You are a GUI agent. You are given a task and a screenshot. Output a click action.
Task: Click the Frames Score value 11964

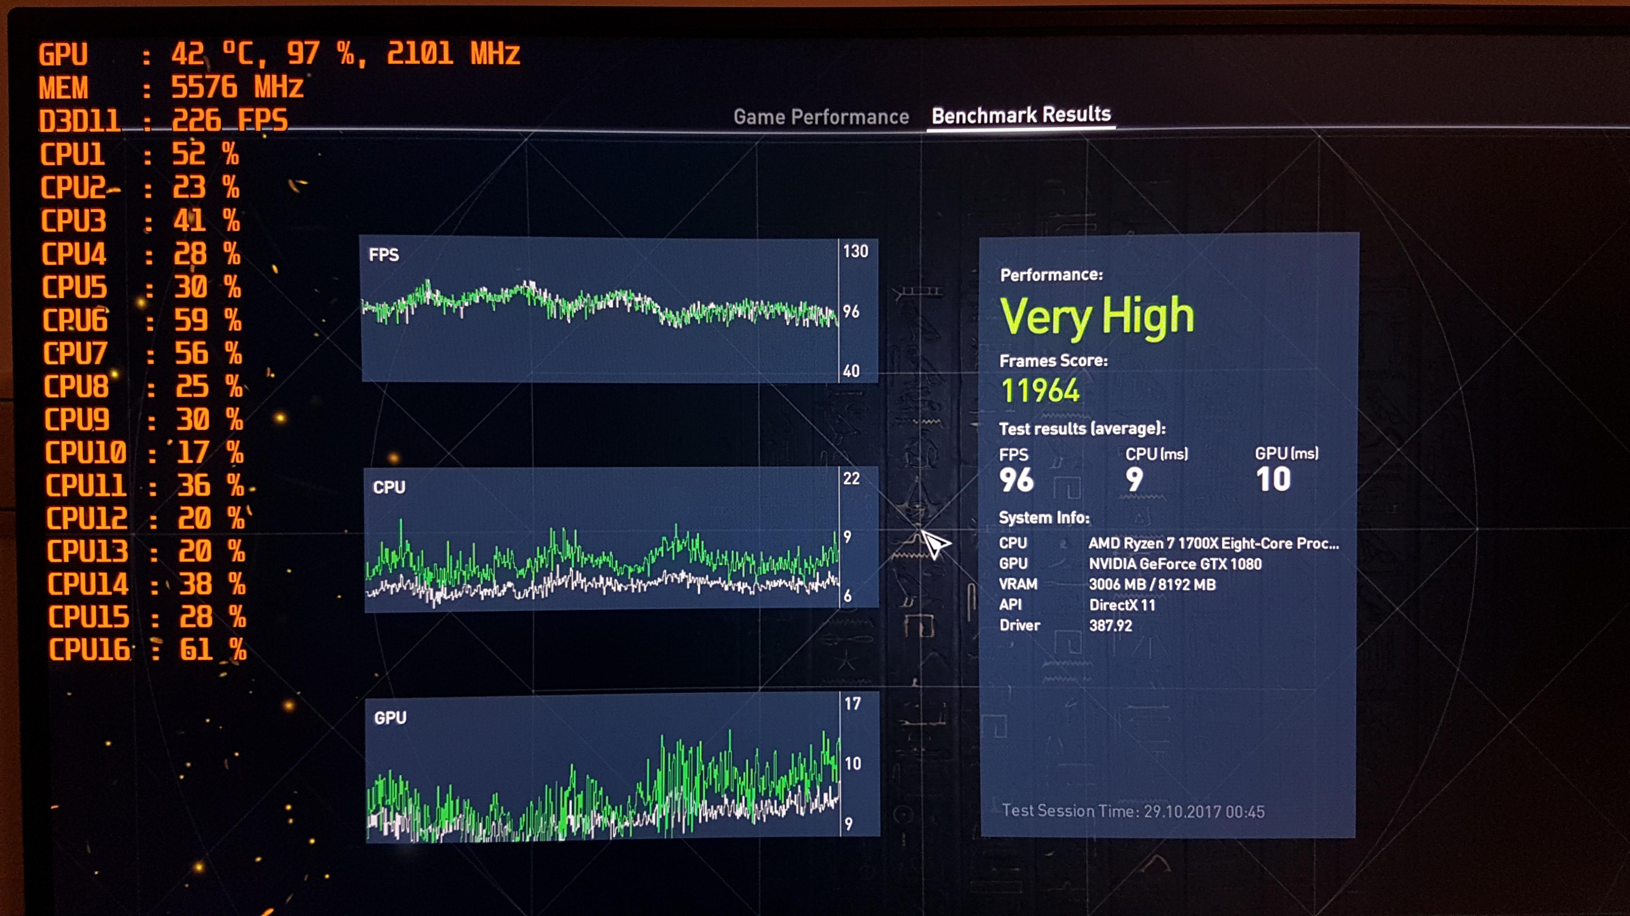(x=1040, y=390)
